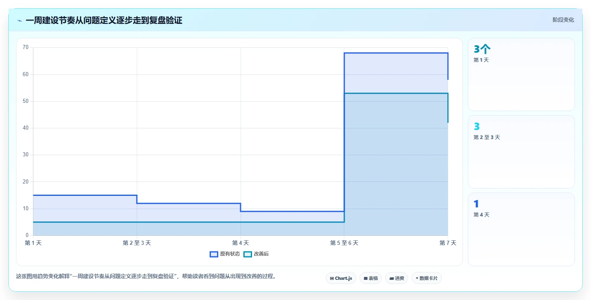Click the 改善后 legend label

(x=261, y=254)
